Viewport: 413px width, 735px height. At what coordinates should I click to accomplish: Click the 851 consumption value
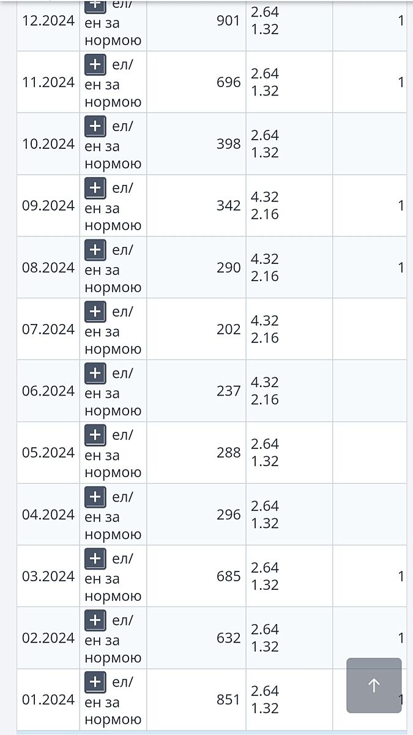(x=228, y=699)
